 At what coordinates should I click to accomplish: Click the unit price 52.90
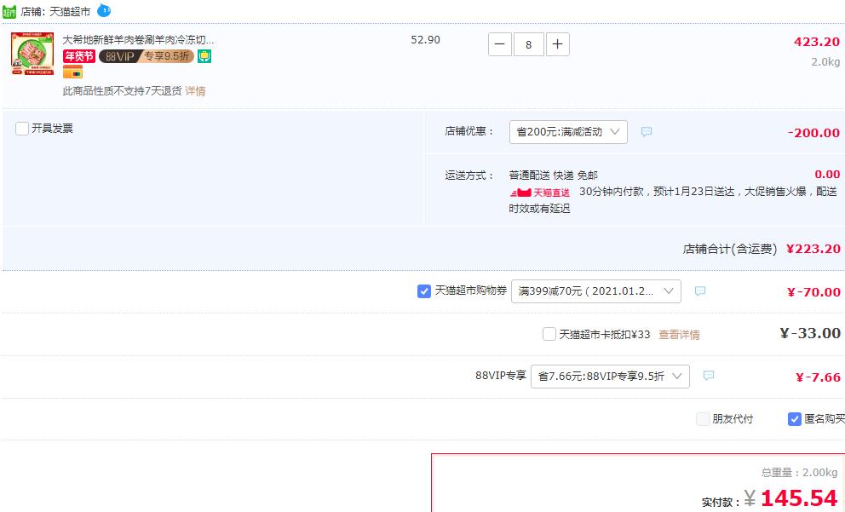425,40
